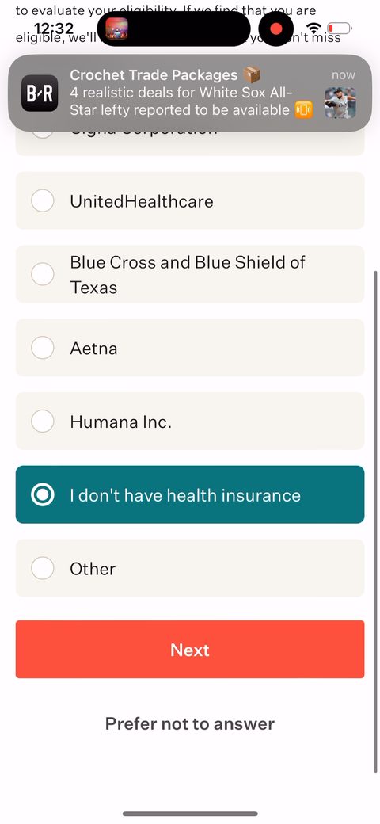Tap the package emoji in notification title
Image resolution: width=380 pixels, height=824 pixels.
[252, 75]
